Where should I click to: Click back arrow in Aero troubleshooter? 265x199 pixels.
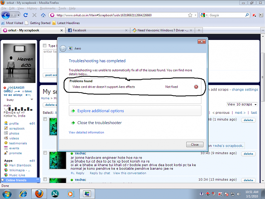[63, 49]
